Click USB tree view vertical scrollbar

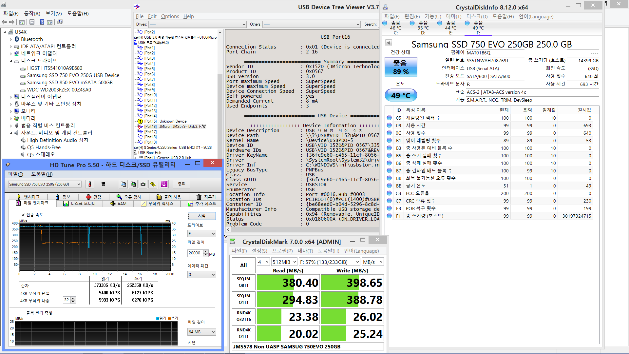220,95
